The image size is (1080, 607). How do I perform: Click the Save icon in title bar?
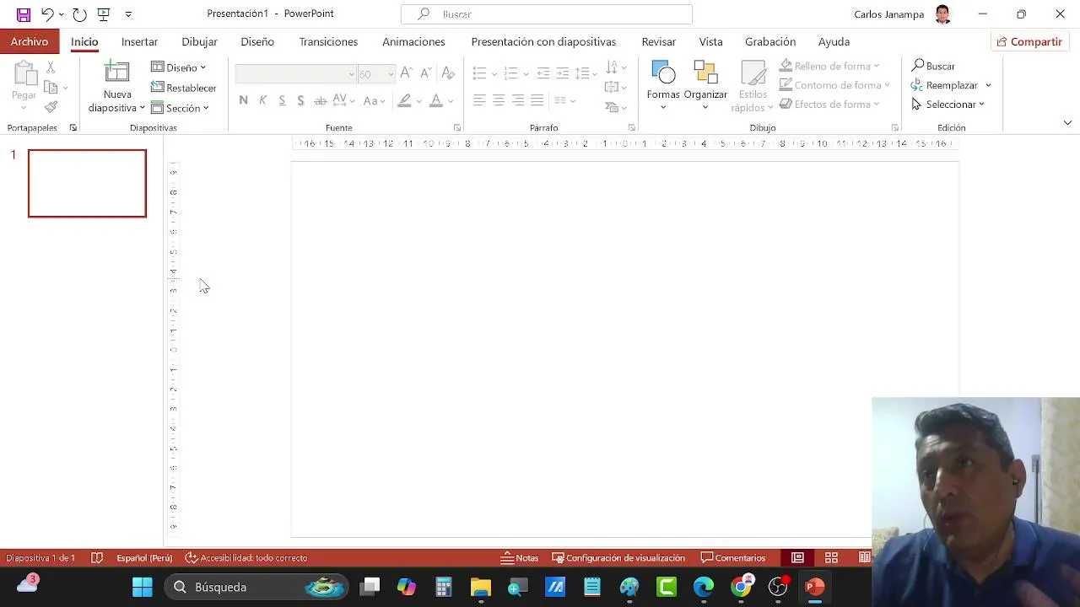point(24,14)
